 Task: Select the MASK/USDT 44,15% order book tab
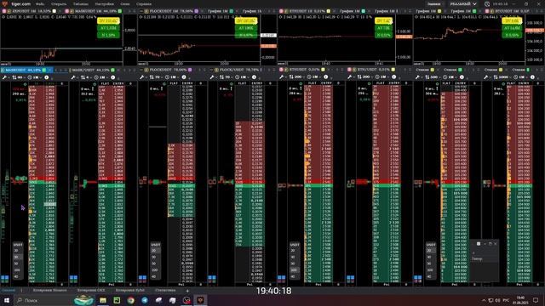pyautogui.click(x=93, y=70)
